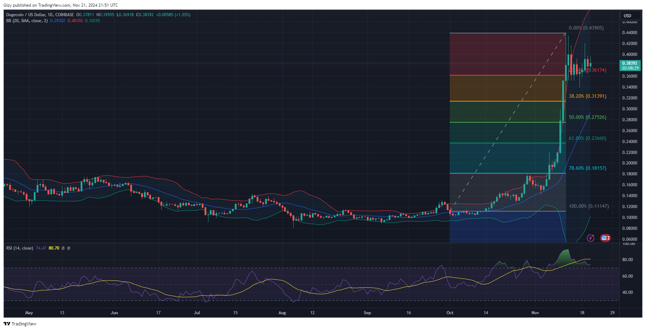Click the Oct label on the time axis
646x330 pixels.
[x=450, y=313]
